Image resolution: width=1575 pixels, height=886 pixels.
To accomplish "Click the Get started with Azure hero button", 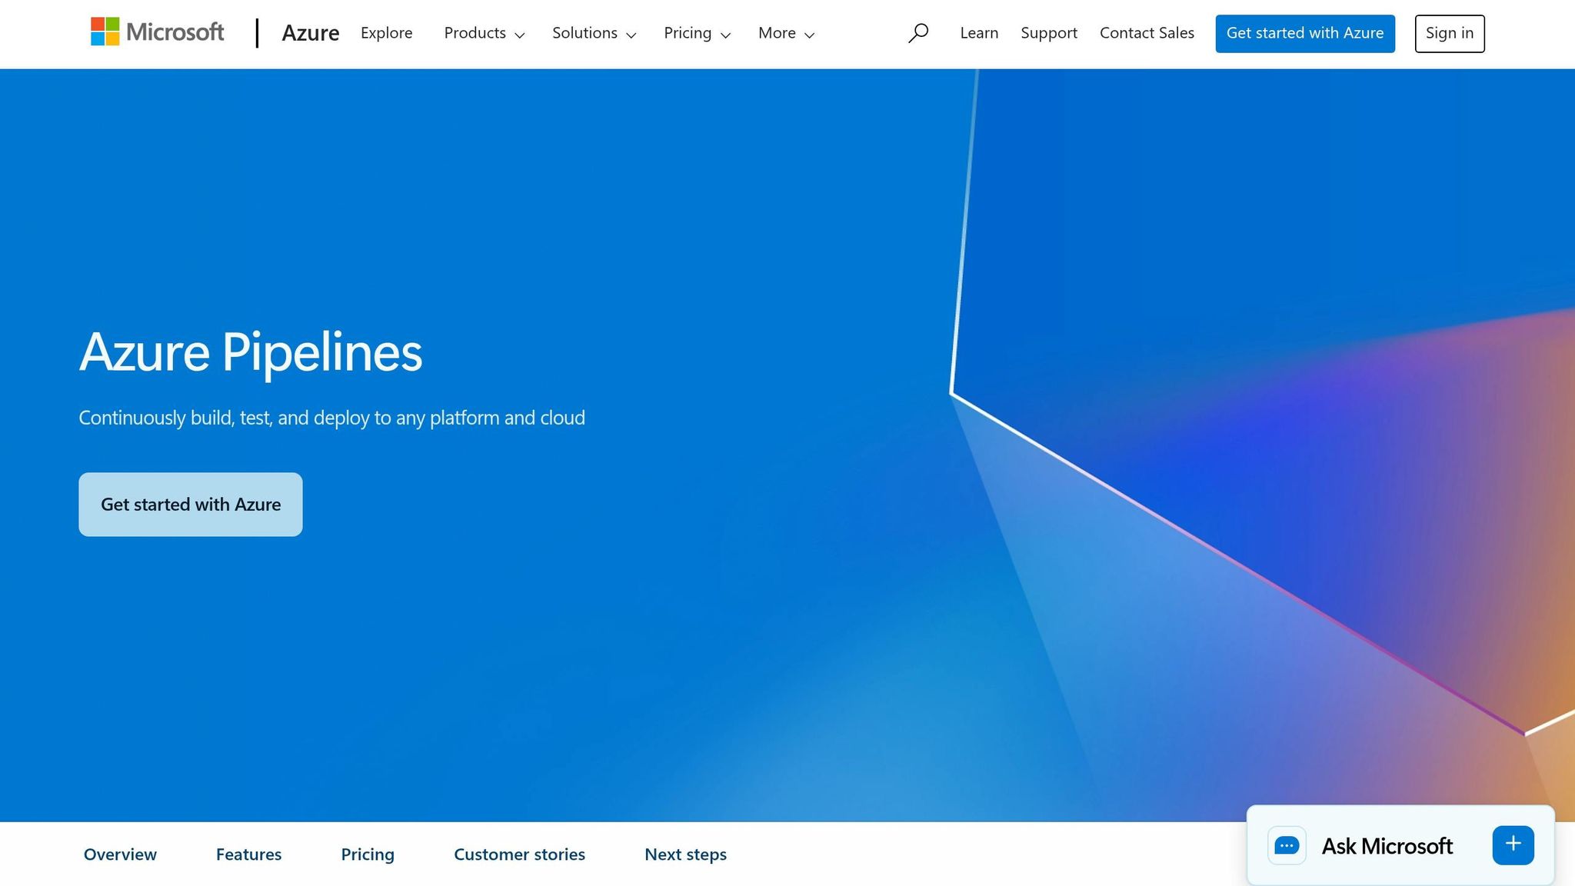I will (190, 504).
